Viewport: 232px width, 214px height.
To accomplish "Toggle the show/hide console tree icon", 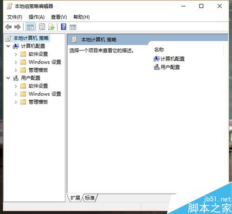I will [30, 27].
